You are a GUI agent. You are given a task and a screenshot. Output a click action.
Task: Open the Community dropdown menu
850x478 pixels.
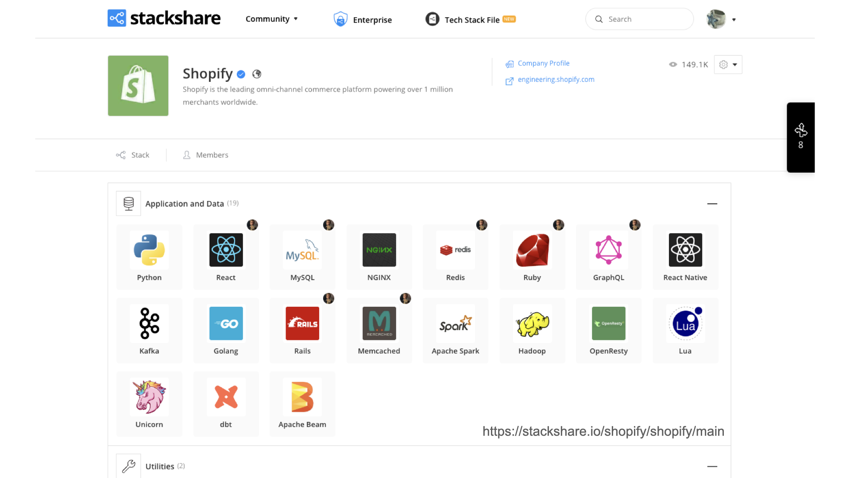pos(271,19)
